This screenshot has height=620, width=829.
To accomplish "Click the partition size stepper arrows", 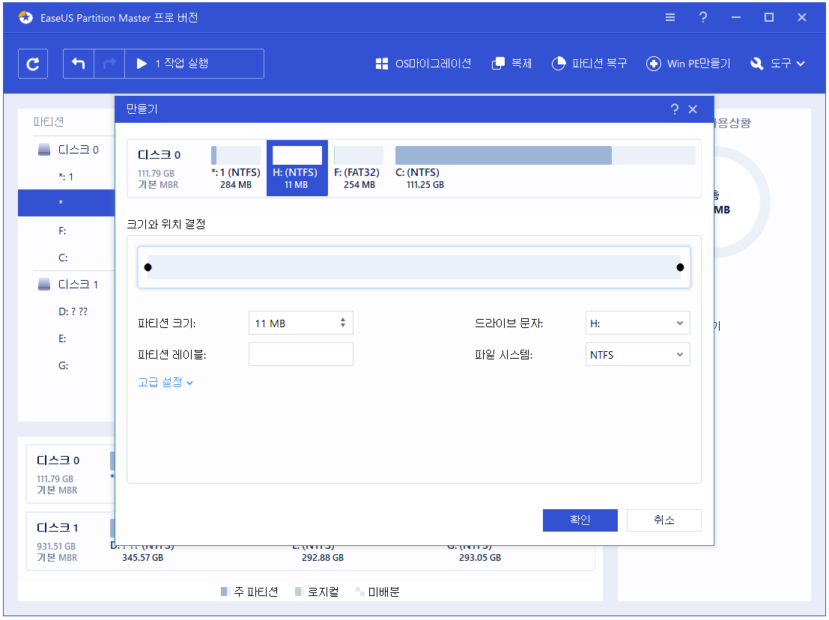I will [x=343, y=323].
